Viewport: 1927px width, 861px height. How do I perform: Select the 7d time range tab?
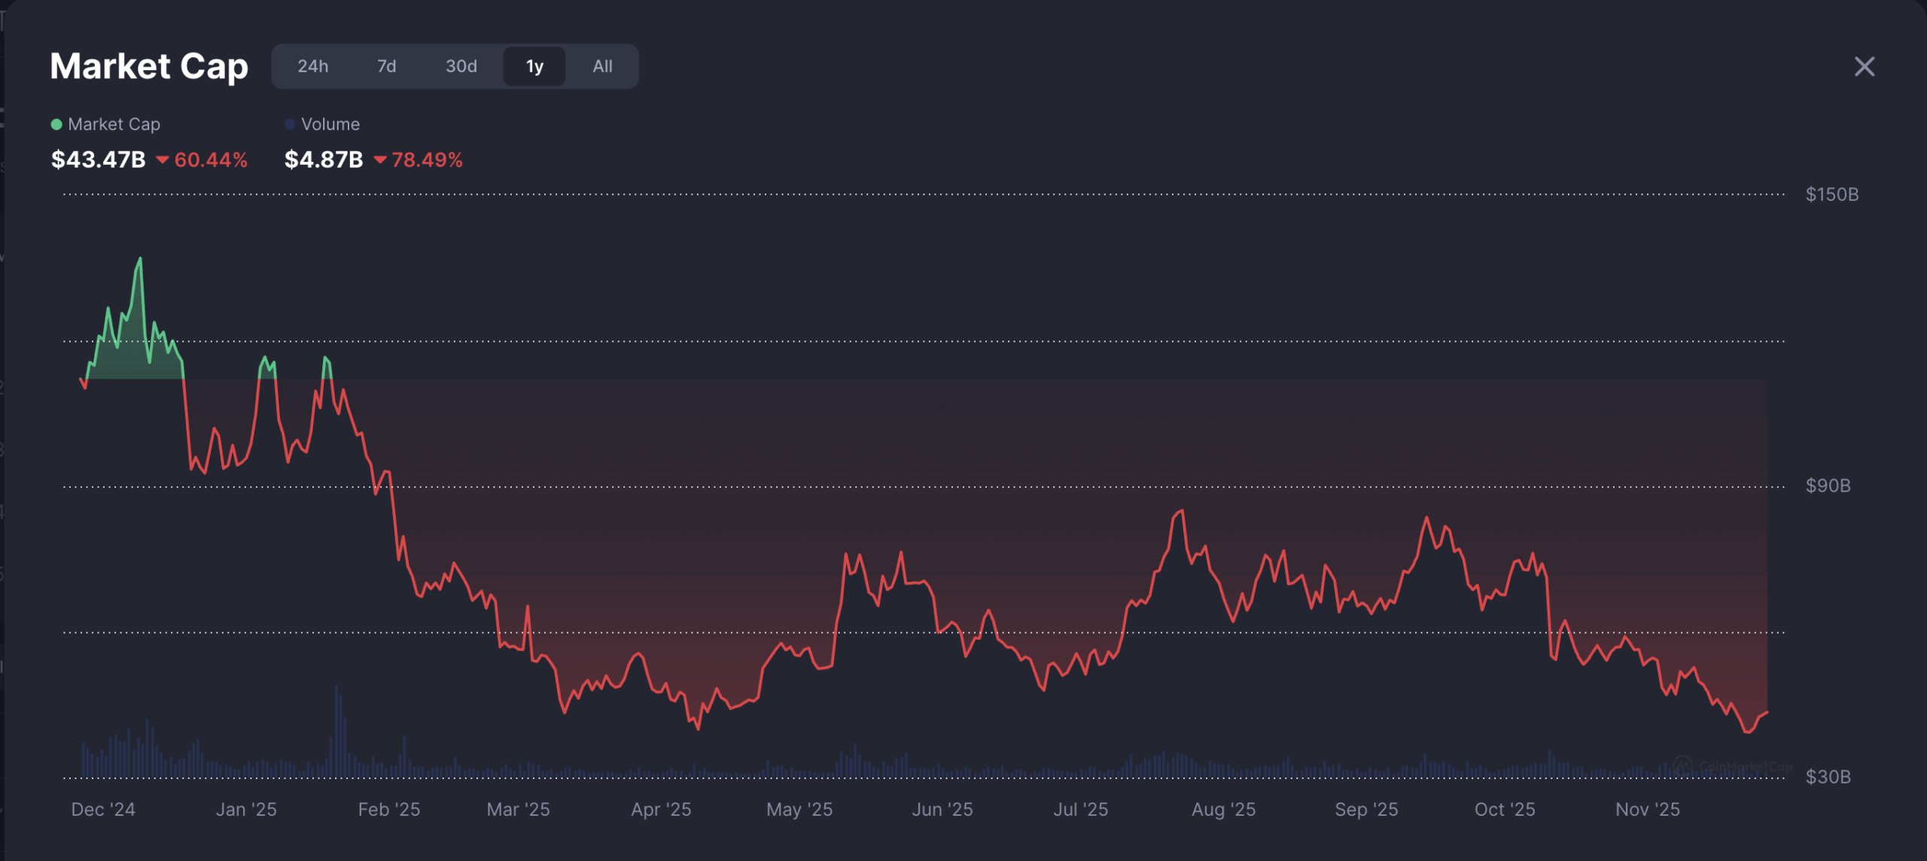tap(386, 66)
